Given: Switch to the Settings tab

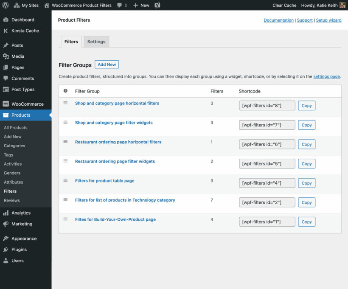Looking at the screenshot, I should [96, 42].
